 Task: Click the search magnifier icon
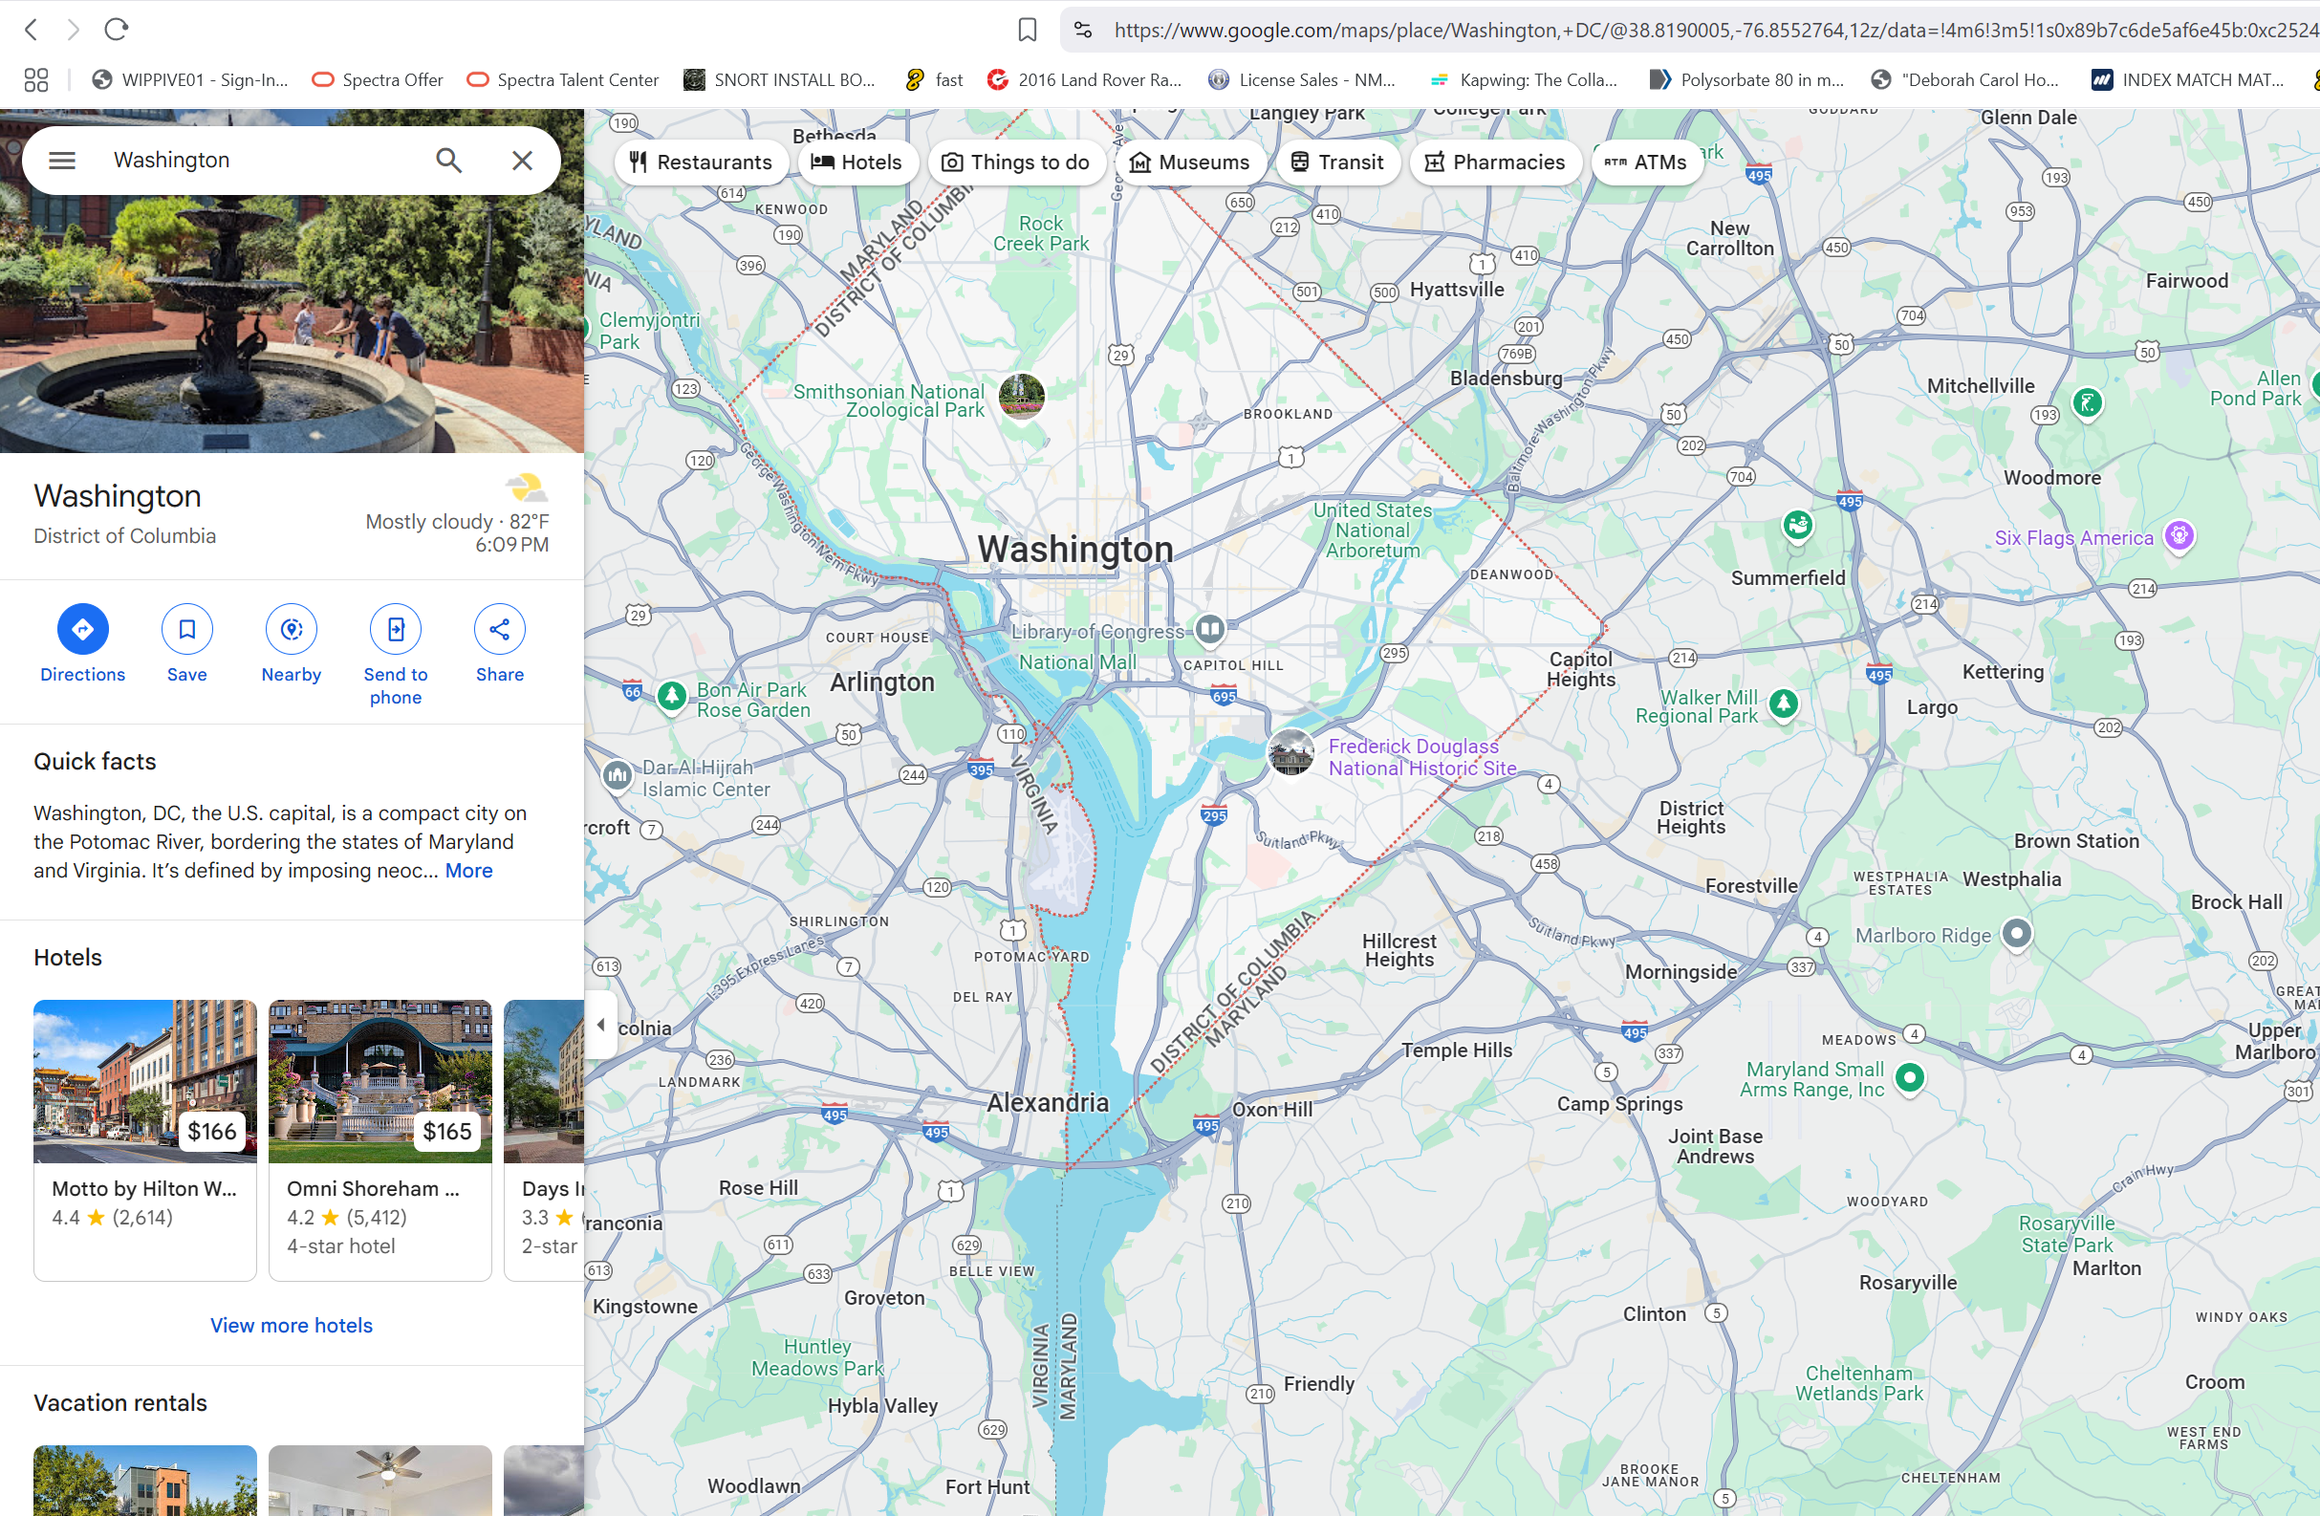point(448,160)
